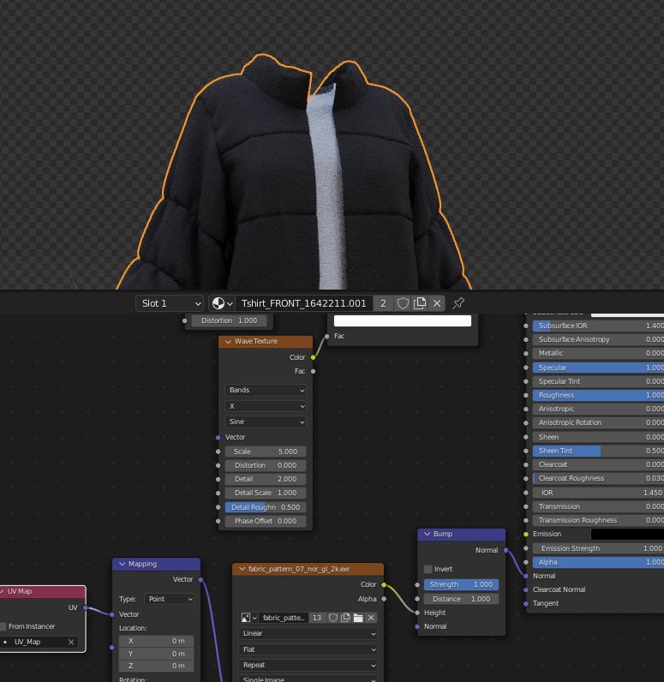Toggle fake user shield for Tshirt_FRONT material

pos(403,303)
